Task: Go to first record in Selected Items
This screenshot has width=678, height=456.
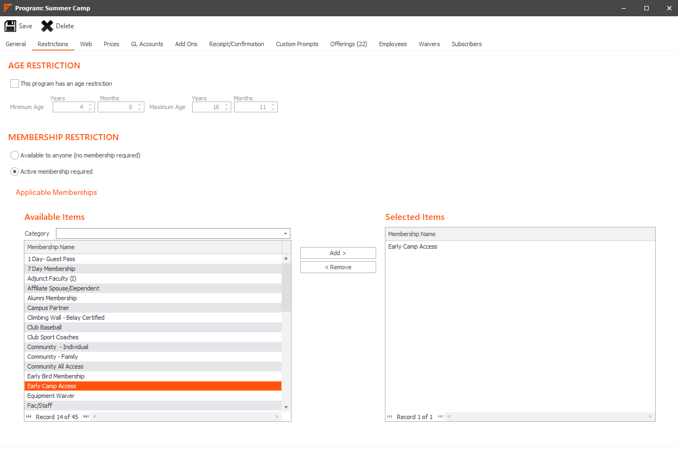Action: tap(390, 417)
